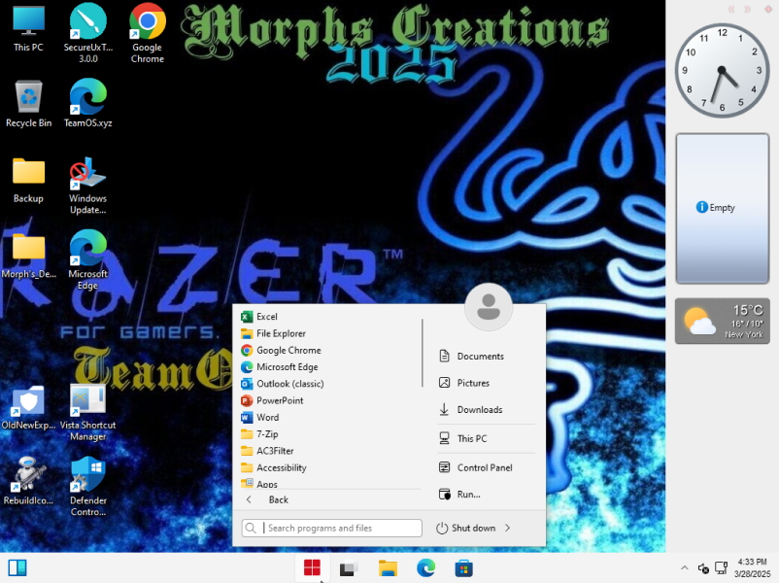The height and width of the screenshot is (583, 779).
Task: Select the Windows Update blocker desktop shortcut
Action: coord(88,186)
